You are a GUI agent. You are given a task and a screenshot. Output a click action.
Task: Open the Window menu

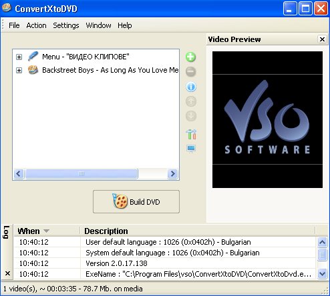pos(98,25)
